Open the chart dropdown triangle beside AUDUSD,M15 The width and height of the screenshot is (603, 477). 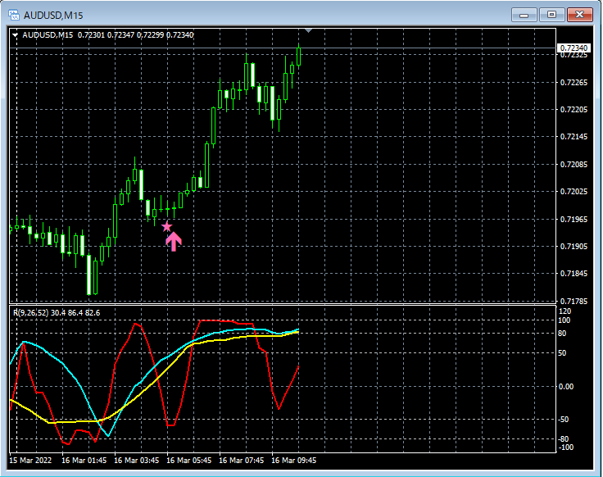pos(15,35)
